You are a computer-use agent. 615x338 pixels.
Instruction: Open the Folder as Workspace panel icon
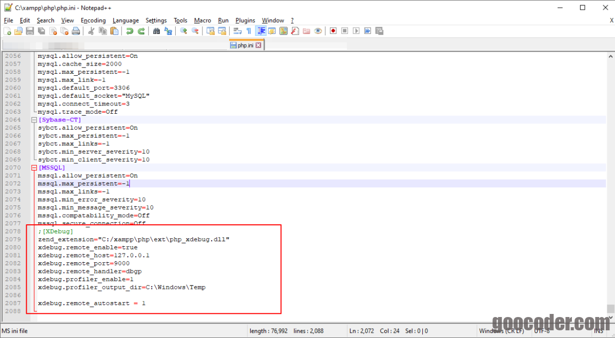306,31
